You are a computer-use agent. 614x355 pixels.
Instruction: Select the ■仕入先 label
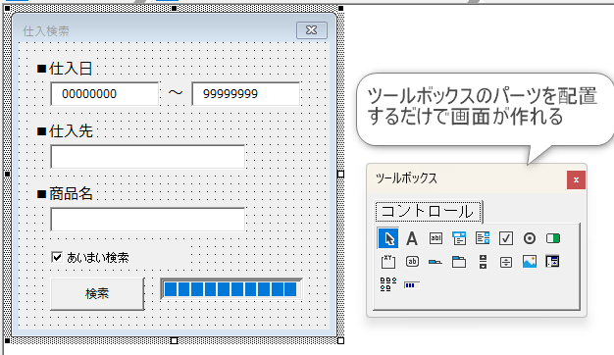[65, 131]
